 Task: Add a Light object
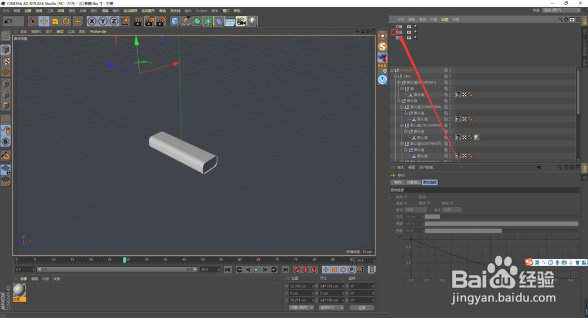(252, 21)
